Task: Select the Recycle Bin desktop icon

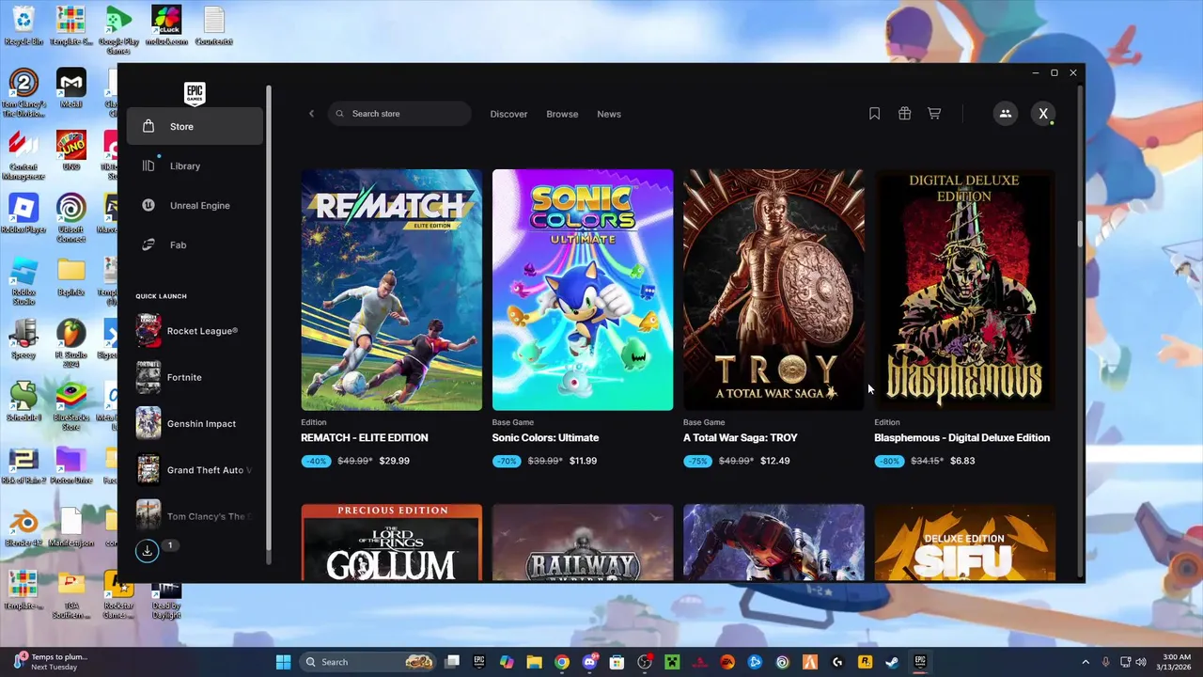Action: coord(23,25)
